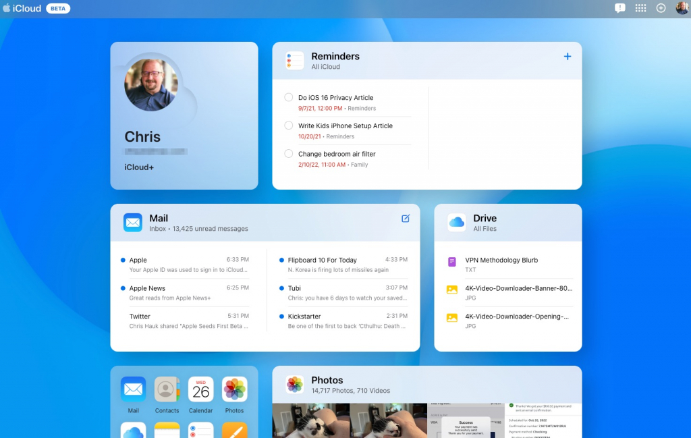Viewport: 691px width, 438px height.
Task: Send feedback via the exclamation speech bubble icon
Action: coord(619,8)
